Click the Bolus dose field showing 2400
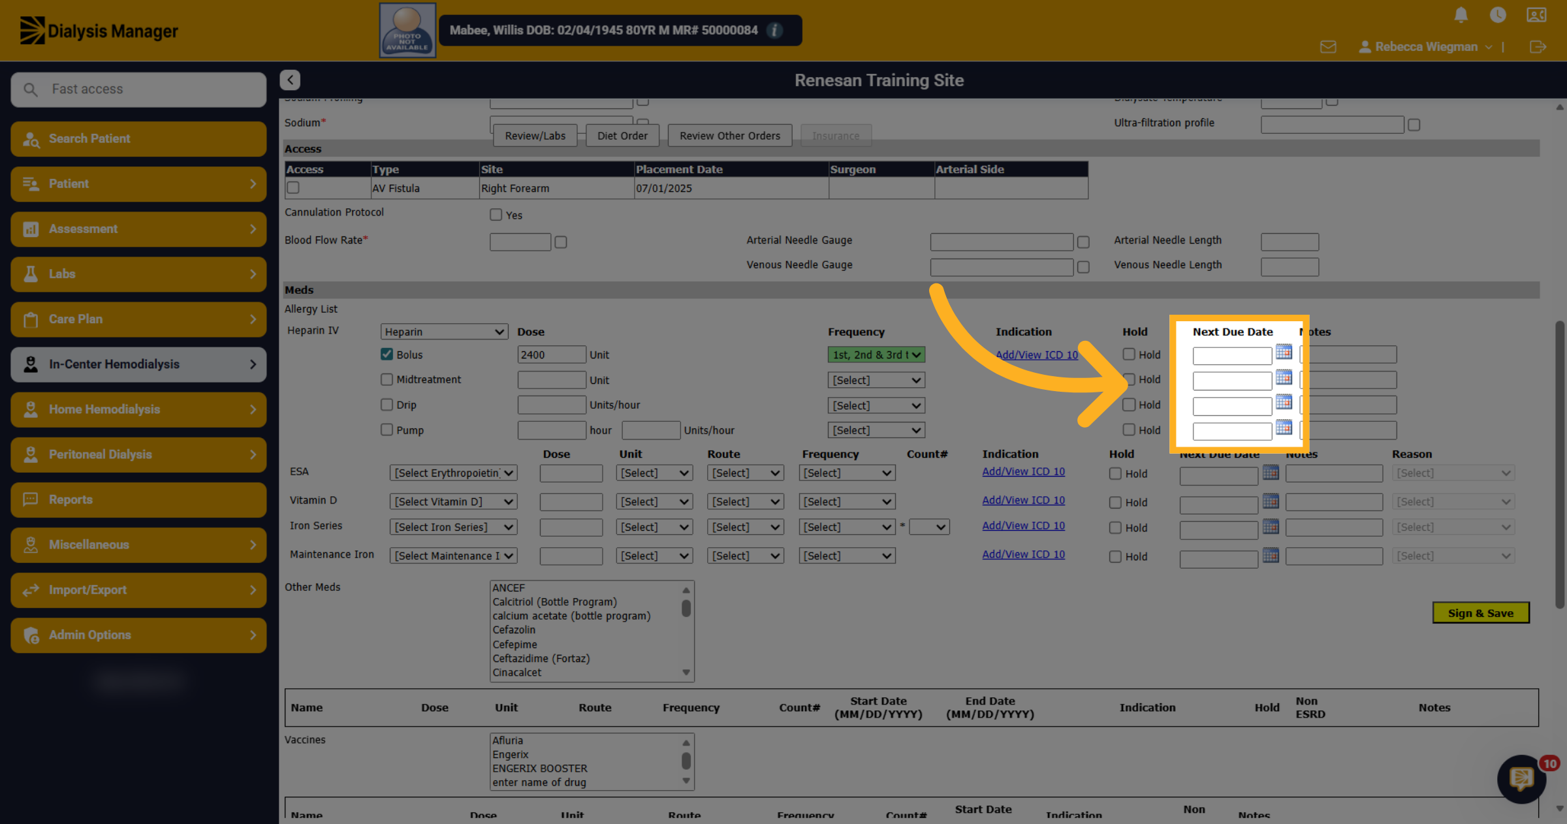The image size is (1567, 824). 552,355
